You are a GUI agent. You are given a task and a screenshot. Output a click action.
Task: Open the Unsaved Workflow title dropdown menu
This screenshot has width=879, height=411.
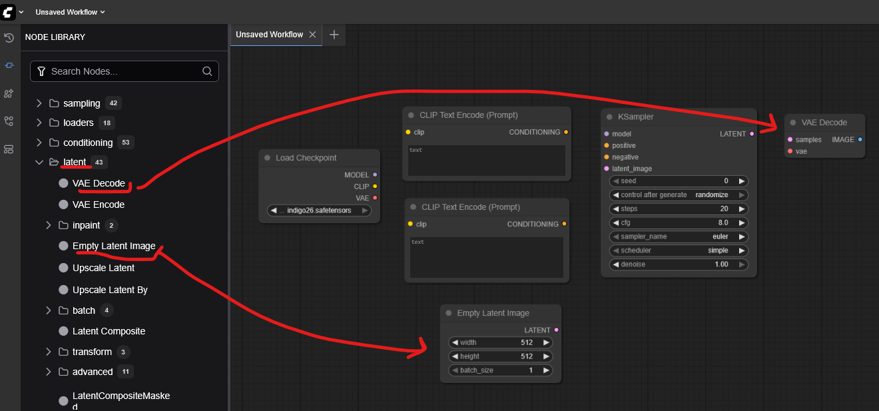click(x=70, y=12)
